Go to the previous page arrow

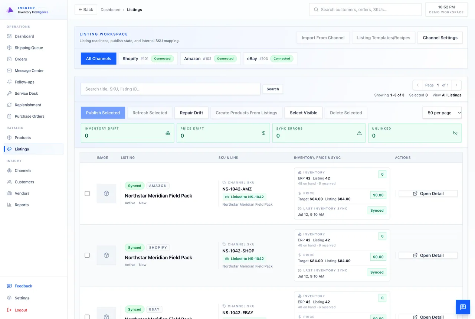pyautogui.click(x=418, y=85)
